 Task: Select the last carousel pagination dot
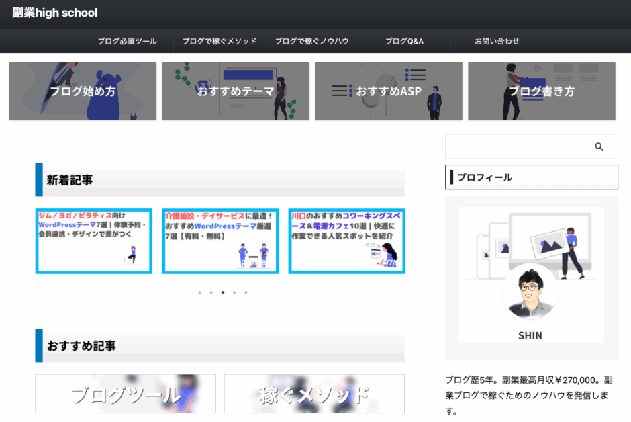(246, 292)
